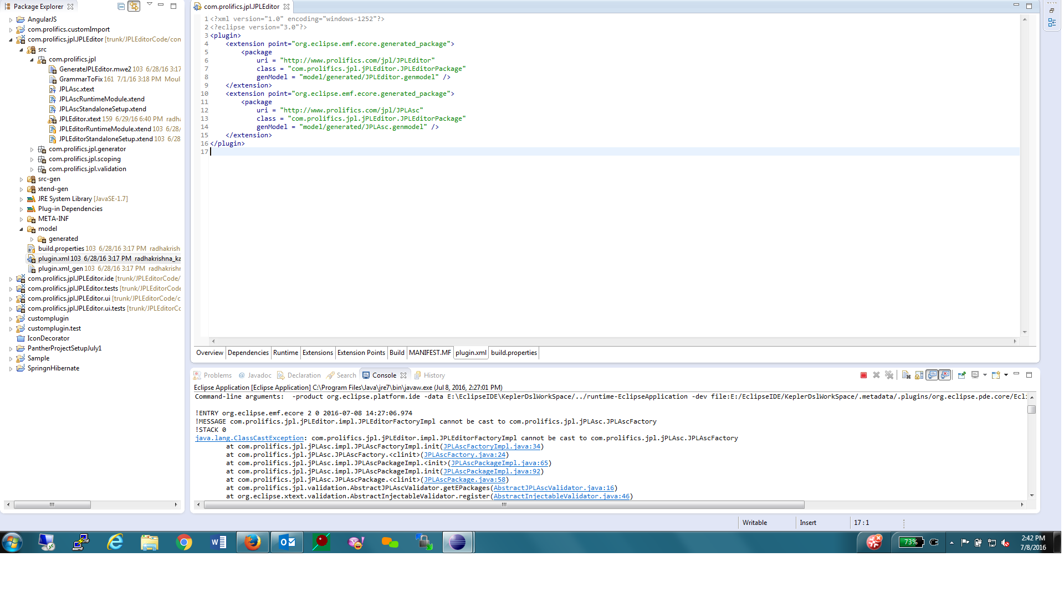Open AbstractJPLAscValidator.java:16 stack trace link

tap(554, 488)
